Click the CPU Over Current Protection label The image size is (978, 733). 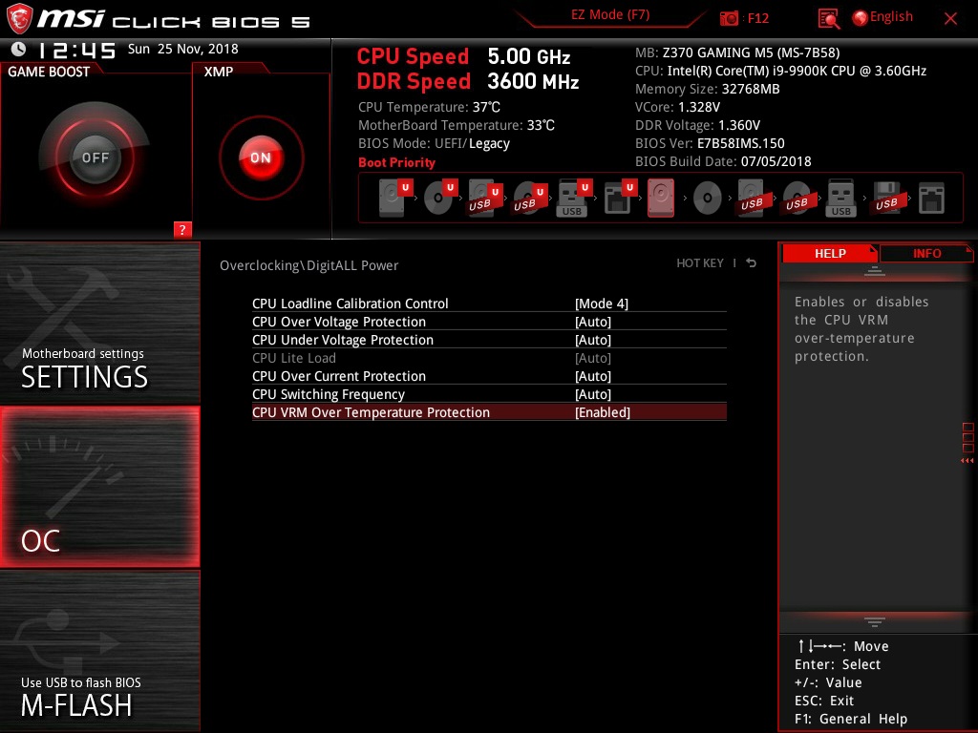tap(339, 376)
